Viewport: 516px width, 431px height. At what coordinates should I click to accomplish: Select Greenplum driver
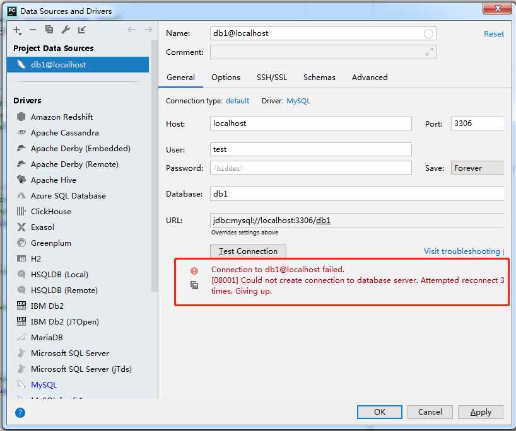[44, 243]
